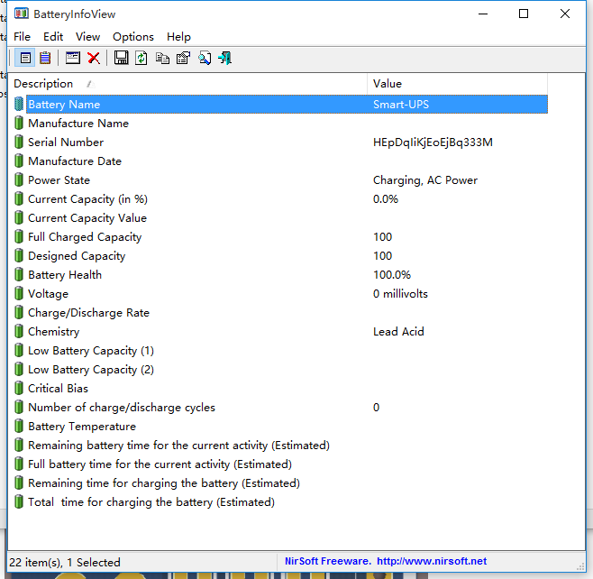
Task: Click battery icon beside Battery Health row
Action: click(19, 274)
